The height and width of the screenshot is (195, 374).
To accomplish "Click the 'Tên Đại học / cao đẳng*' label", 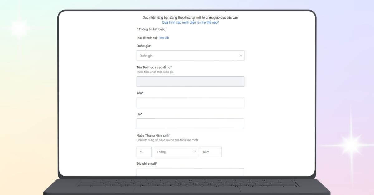I will click(154, 67).
